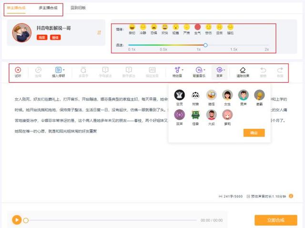The height and width of the screenshot is (228, 305).
Task: Open the 回到旧版 tab
Action: pyautogui.click(x=78, y=8)
